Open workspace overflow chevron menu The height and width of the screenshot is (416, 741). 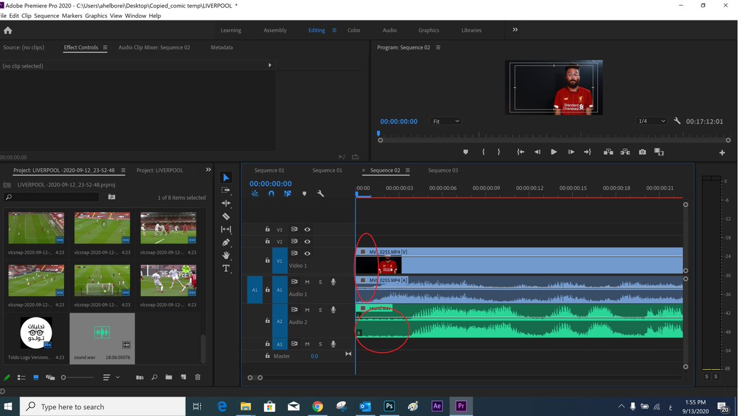tap(515, 30)
